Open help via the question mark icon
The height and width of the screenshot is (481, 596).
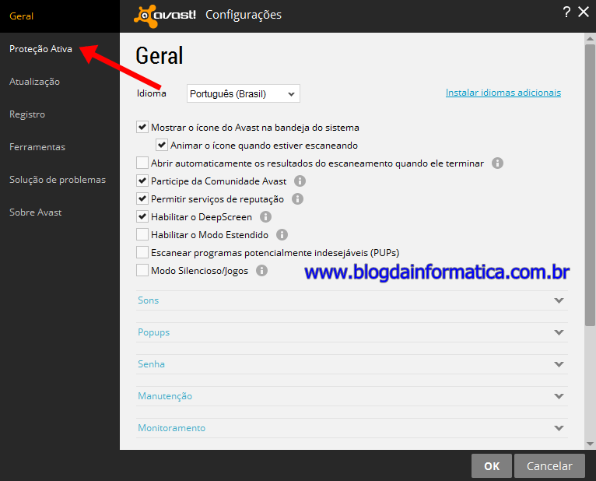pos(566,12)
